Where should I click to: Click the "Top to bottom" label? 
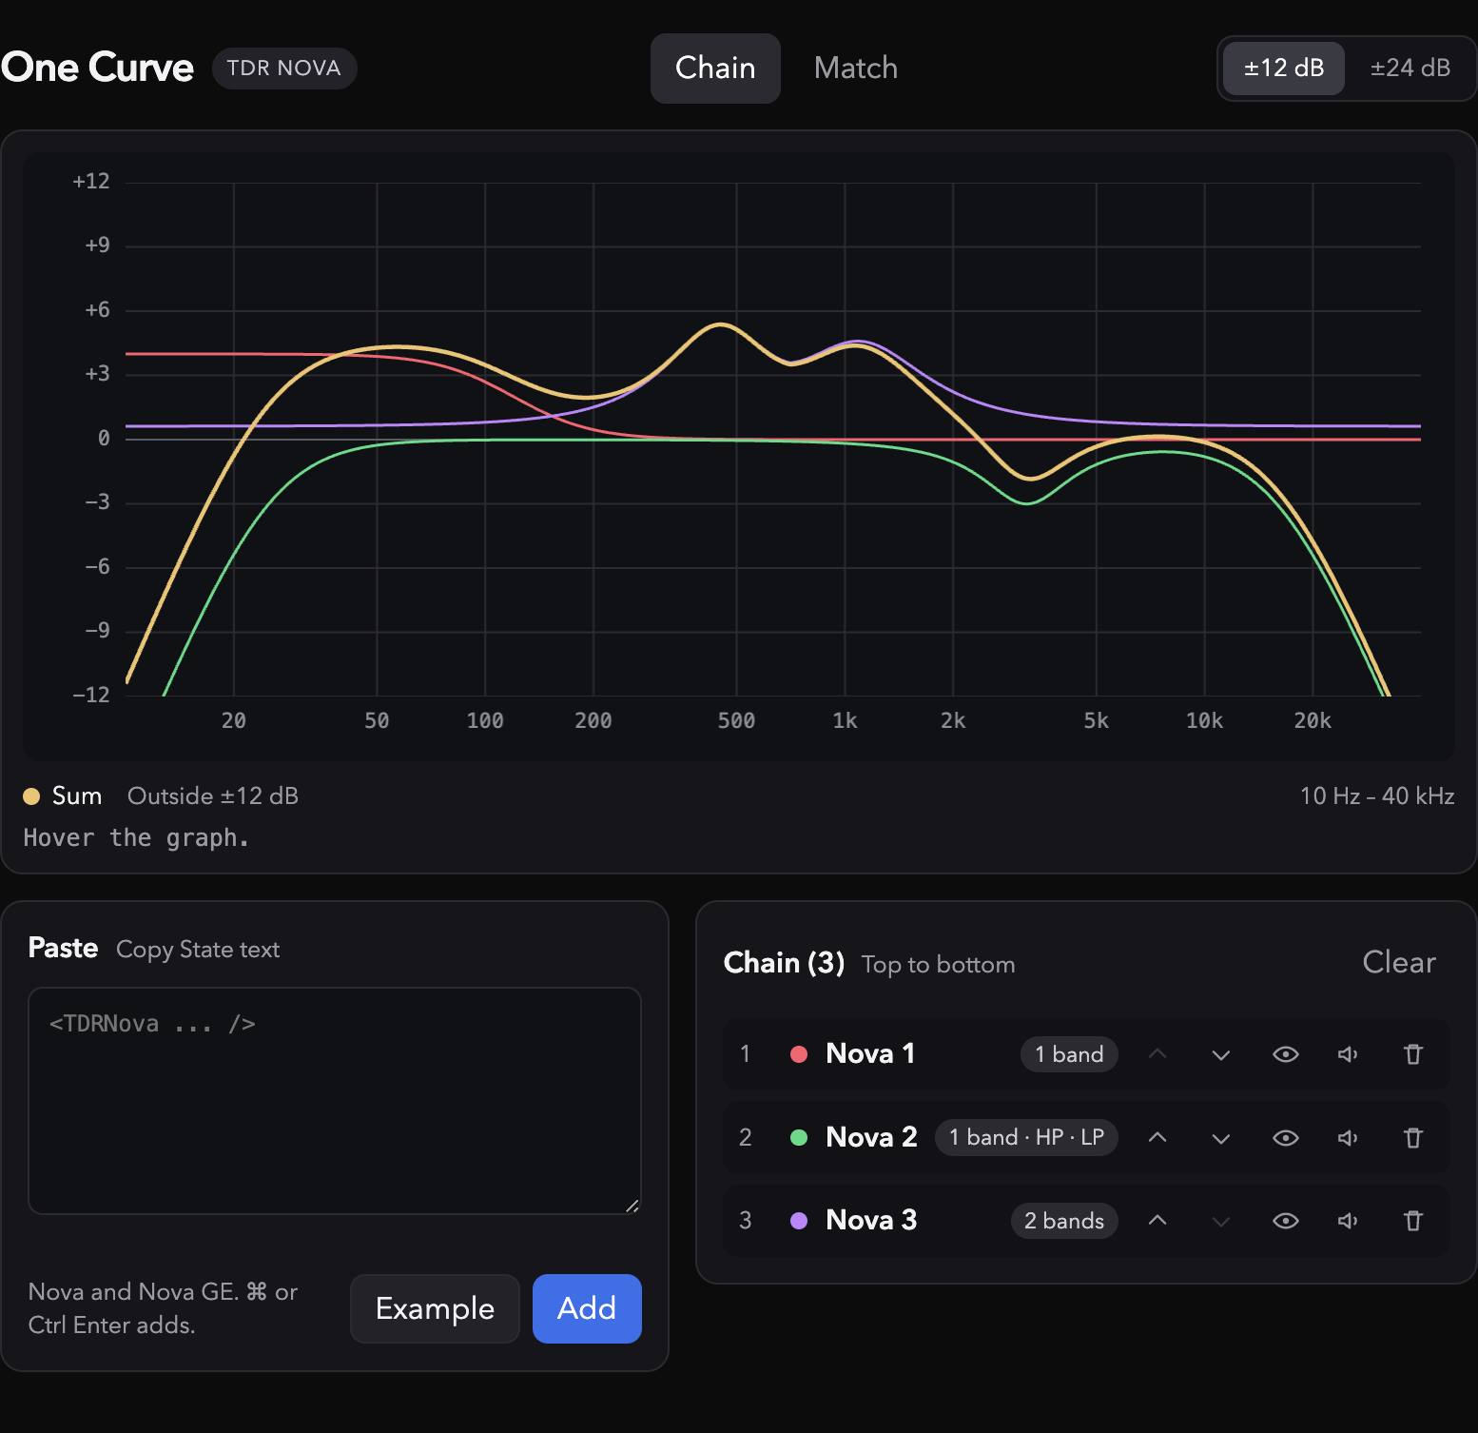click(x=938, y=965)
